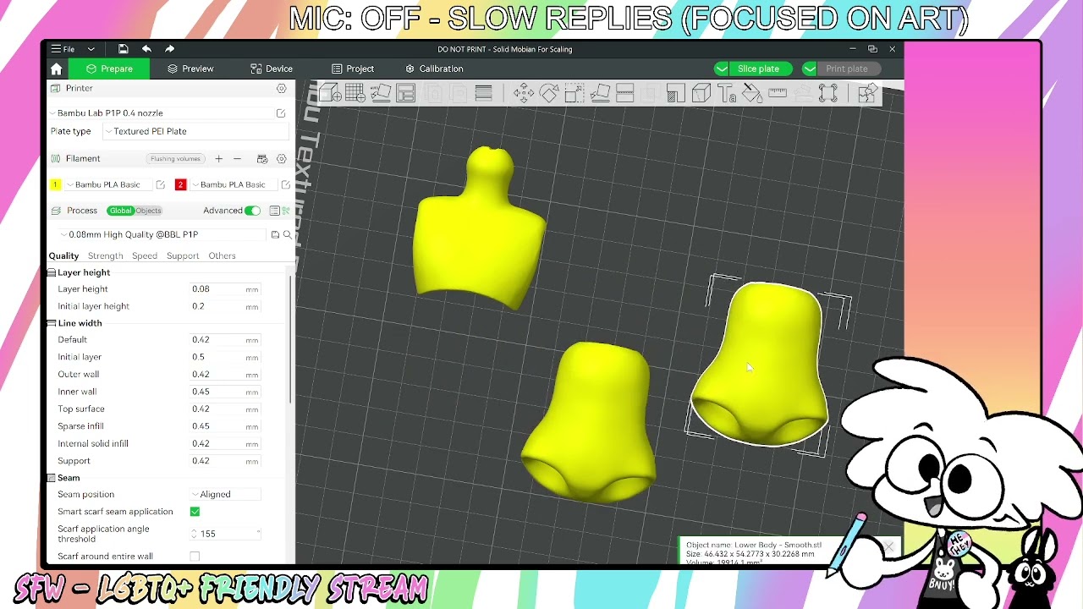Select the Move tool
This screenshot has width=1083, height=609.
click(523, 93)
